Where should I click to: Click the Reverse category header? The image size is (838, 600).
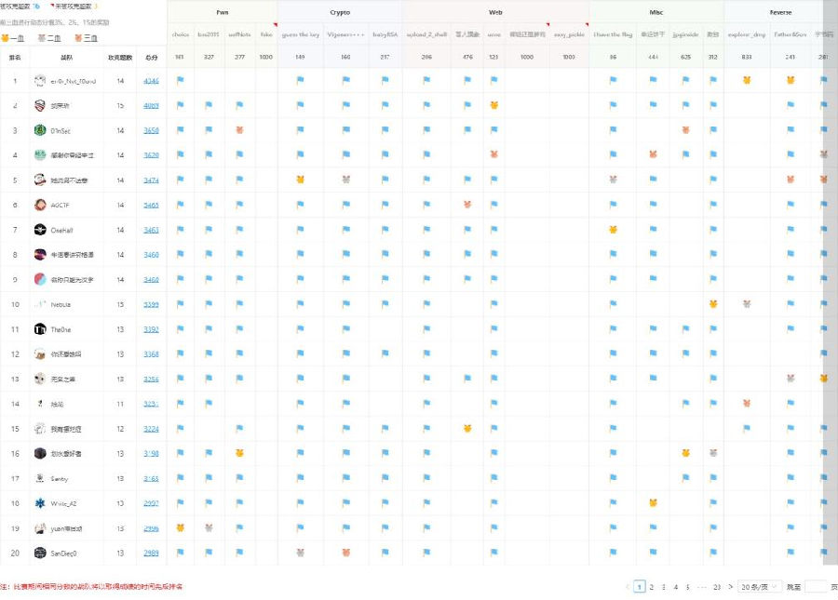[781, 12]
